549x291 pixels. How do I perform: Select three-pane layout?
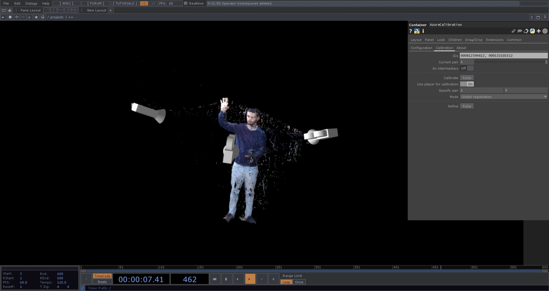[x=68, y=10]
